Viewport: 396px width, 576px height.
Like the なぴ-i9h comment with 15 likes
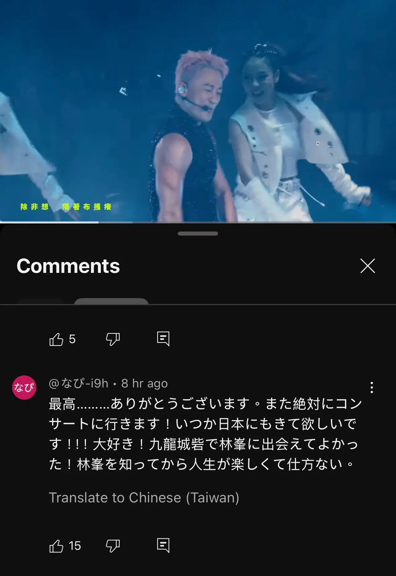(x=56, y=546)
